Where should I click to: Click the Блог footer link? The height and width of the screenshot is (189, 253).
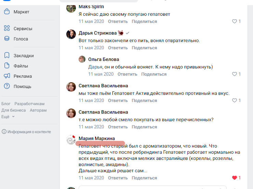(x=6, y=104)
